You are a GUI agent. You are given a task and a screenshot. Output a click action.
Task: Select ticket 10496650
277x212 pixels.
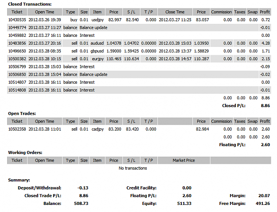point(17,51)
